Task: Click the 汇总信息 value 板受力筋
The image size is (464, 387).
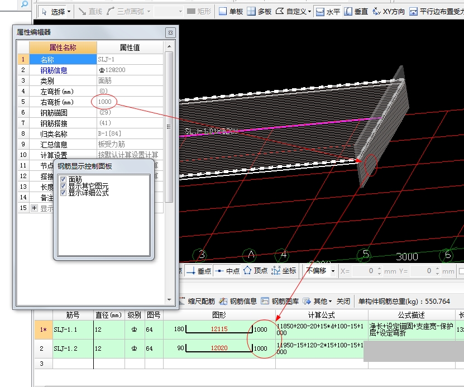Action: 130,144
